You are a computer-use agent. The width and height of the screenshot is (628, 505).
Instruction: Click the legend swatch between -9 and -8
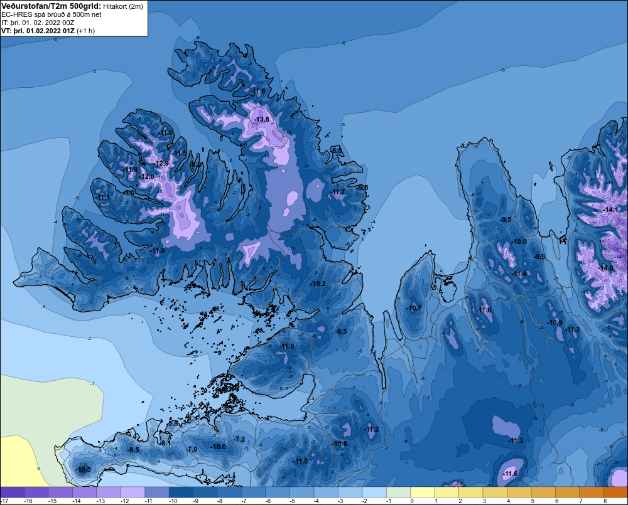click(x=205, y=492)
